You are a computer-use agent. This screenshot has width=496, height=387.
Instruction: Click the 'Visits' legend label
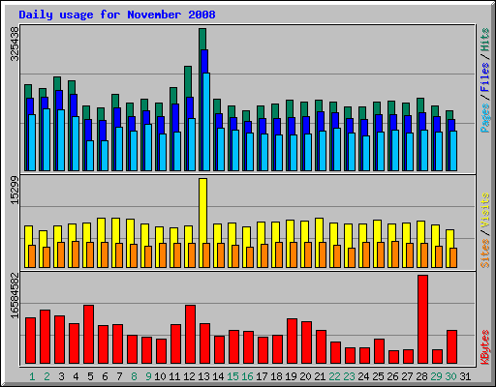point(484,211)
